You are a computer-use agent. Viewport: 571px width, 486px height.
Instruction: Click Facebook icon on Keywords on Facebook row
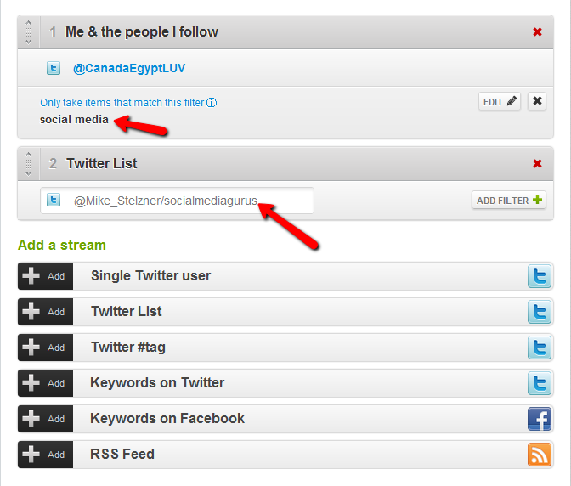(x=540, y=419)
